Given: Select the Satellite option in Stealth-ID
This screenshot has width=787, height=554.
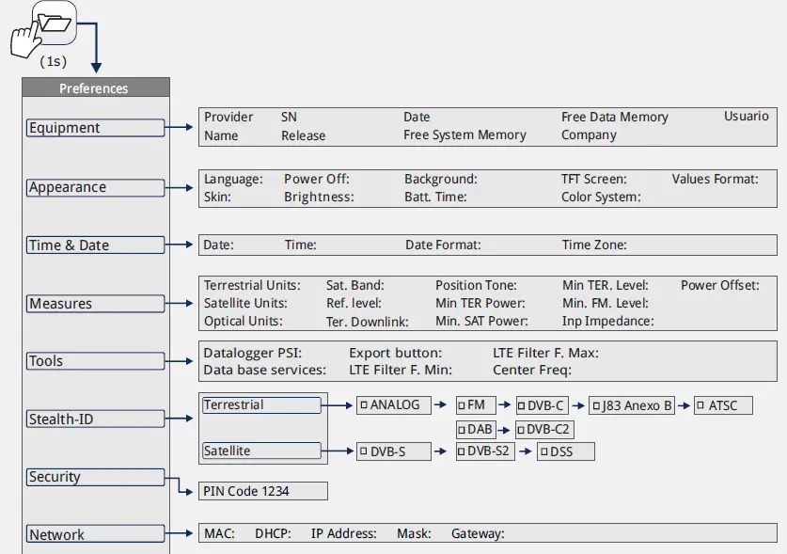Looking at the screenshot, I should pos(261,451).
